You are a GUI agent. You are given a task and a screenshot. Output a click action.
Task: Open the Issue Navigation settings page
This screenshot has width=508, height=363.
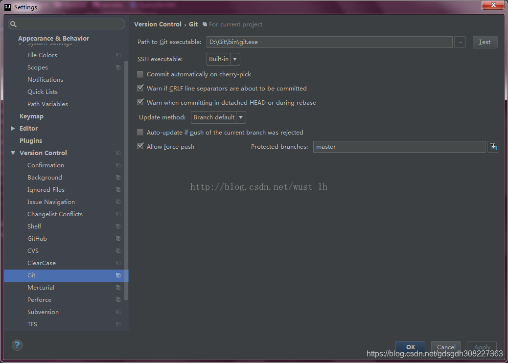click(51, 202)
